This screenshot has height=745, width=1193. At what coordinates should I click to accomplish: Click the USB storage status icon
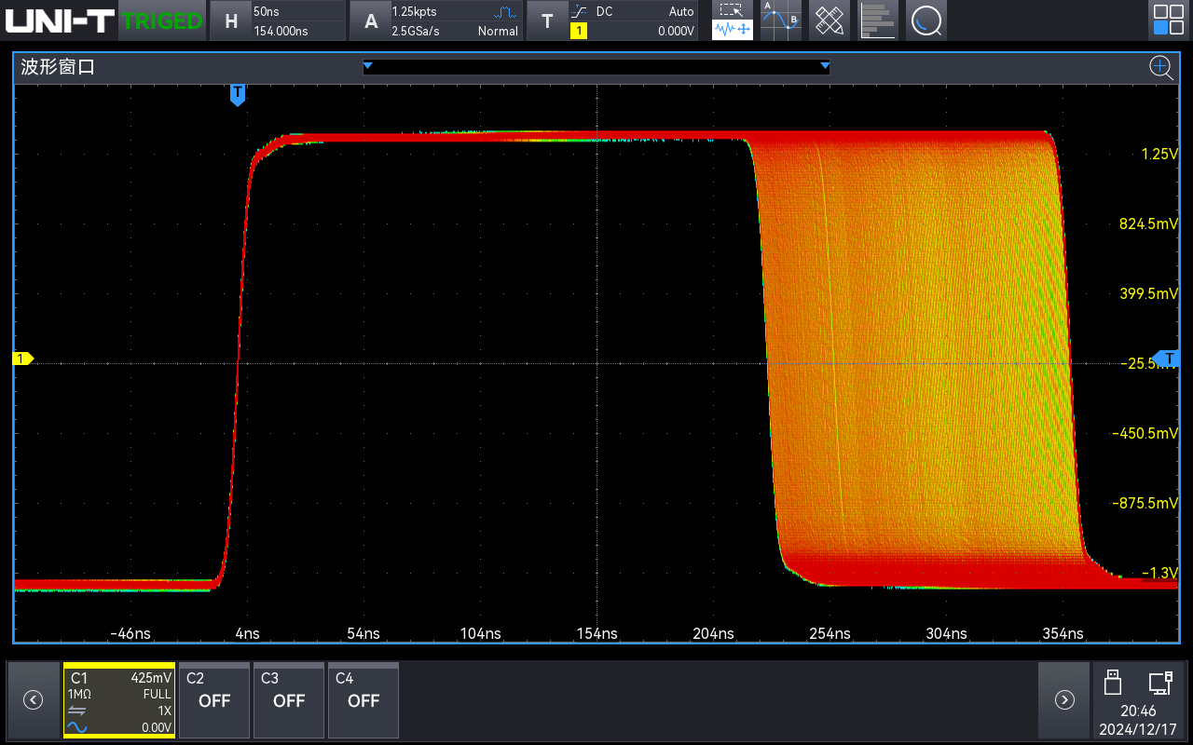tap(1111, 683)
